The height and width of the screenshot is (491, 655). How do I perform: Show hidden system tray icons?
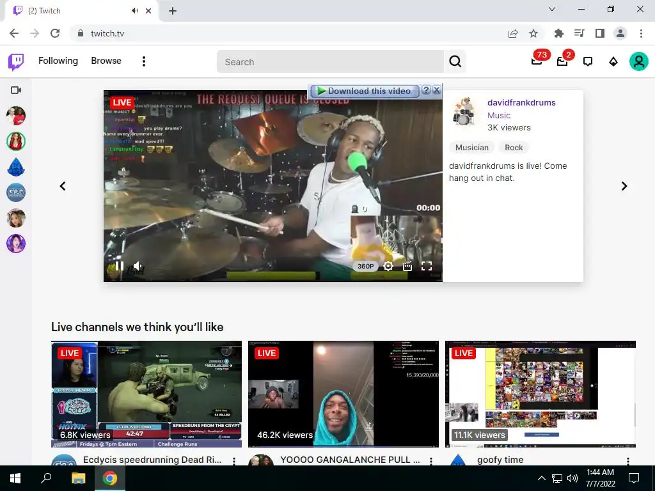541,478
